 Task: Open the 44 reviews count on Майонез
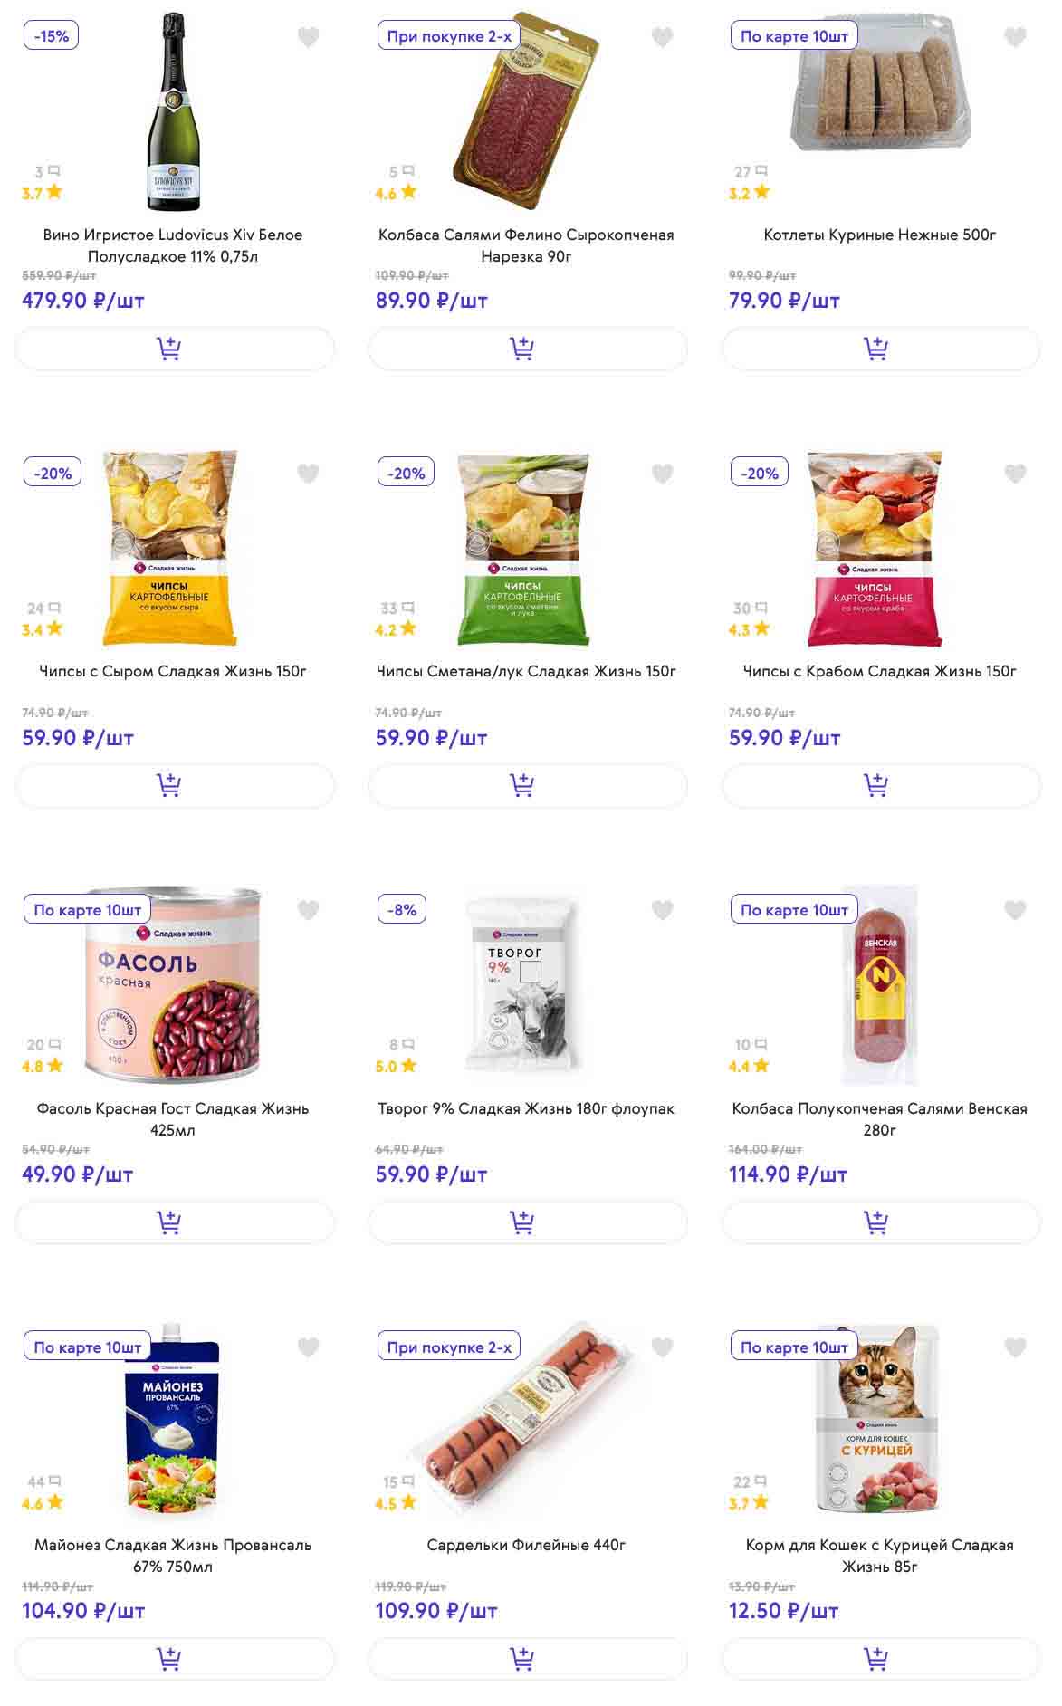(43, 1481)
